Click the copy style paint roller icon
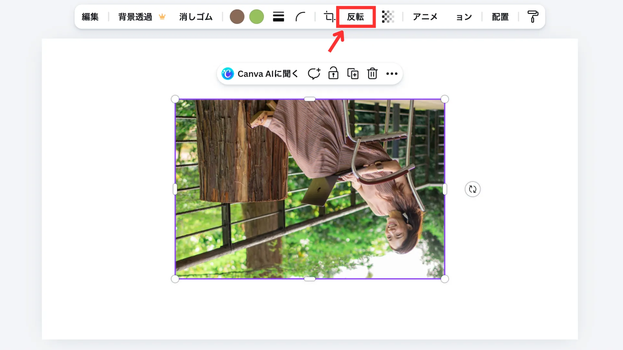This screenshot has height=350, width=623. 532,17
